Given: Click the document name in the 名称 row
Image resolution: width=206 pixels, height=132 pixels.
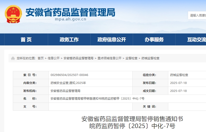Looking at the screenshot, I should (97, 99).
